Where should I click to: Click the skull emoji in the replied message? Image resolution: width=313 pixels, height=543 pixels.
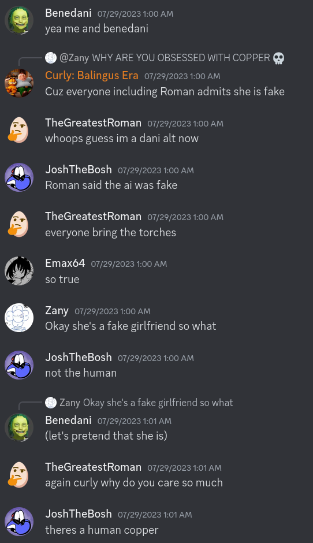click(x=279, y=58)
